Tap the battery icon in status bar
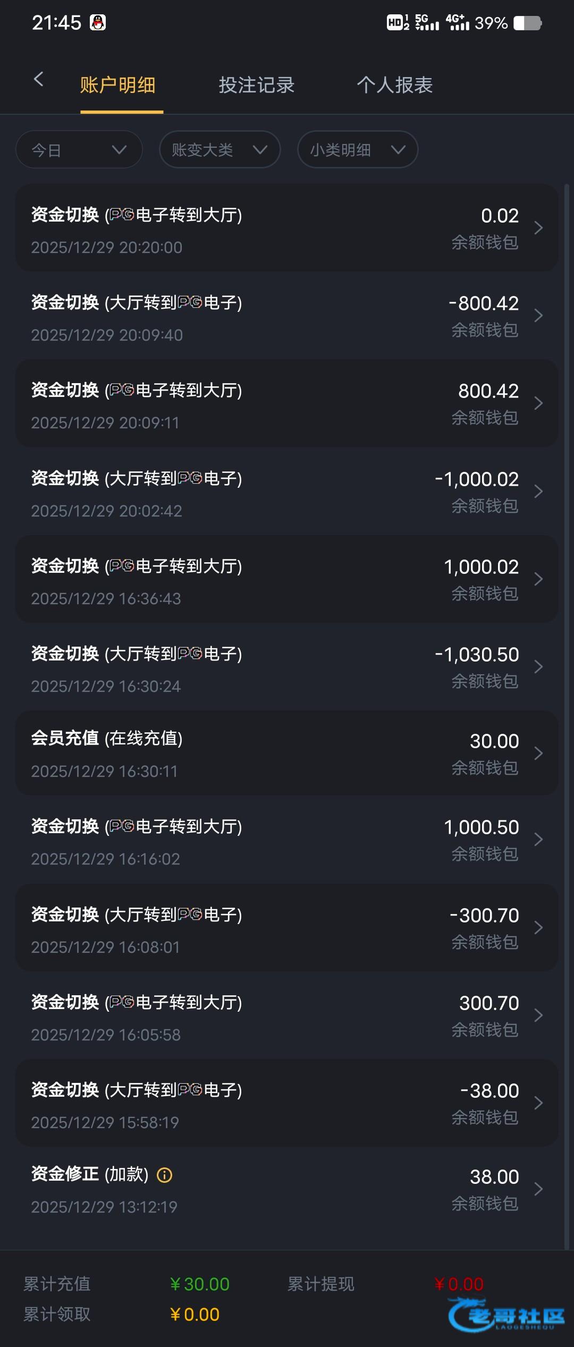Viewport: 574px width, 1347px height. 527,23
